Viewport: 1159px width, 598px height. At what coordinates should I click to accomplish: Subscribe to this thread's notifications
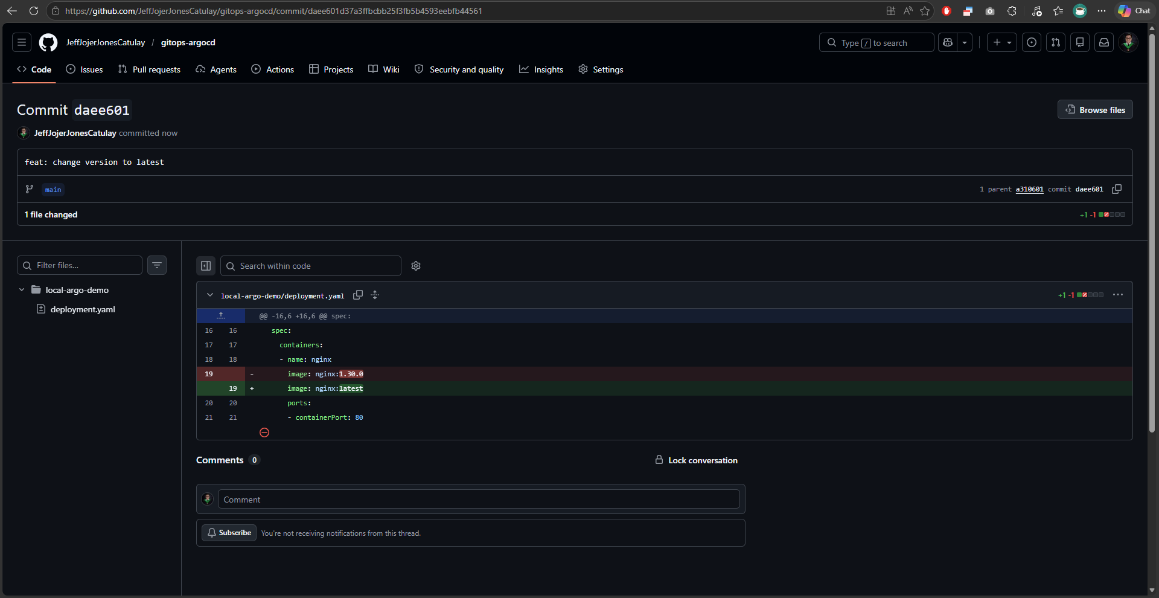click(x=229, y=533)
